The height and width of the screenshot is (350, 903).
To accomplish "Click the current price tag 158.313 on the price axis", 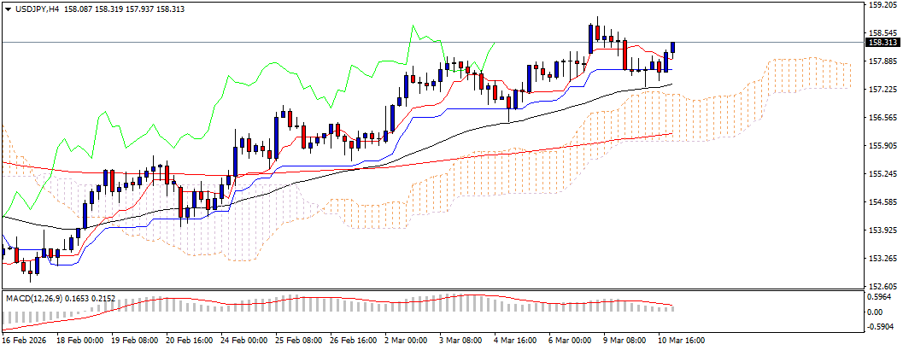I will [x=882, y=42].
